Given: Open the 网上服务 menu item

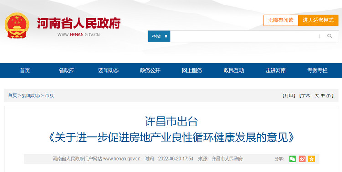Looking at the screenshot, I should [x=192, y=71].
